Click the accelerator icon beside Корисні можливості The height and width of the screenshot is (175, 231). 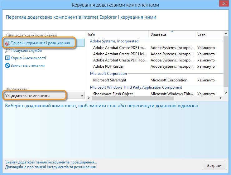click(x=7, y=58)
